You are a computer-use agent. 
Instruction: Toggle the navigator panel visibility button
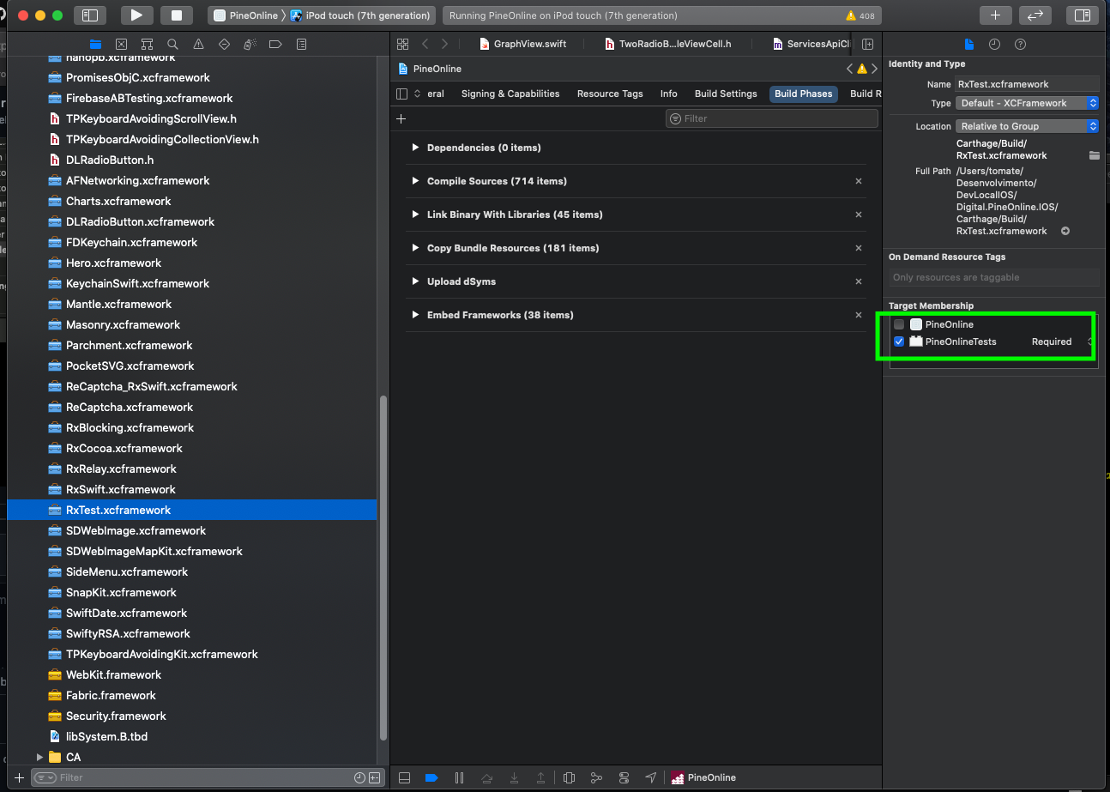click(x=89, y=15)
